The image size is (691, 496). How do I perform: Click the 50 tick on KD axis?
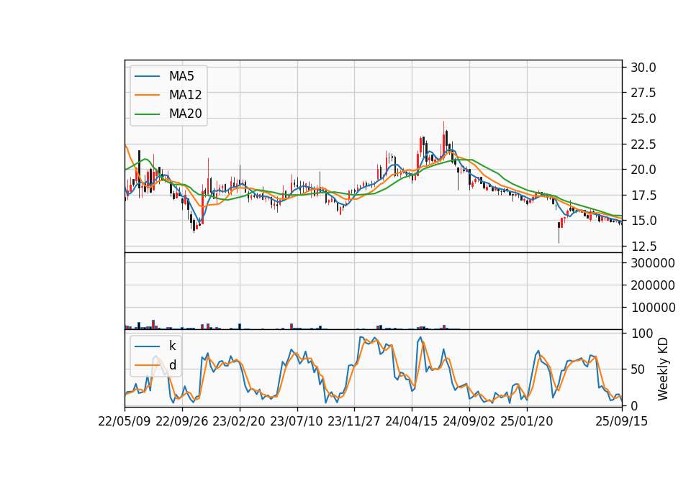coord(638,369)
